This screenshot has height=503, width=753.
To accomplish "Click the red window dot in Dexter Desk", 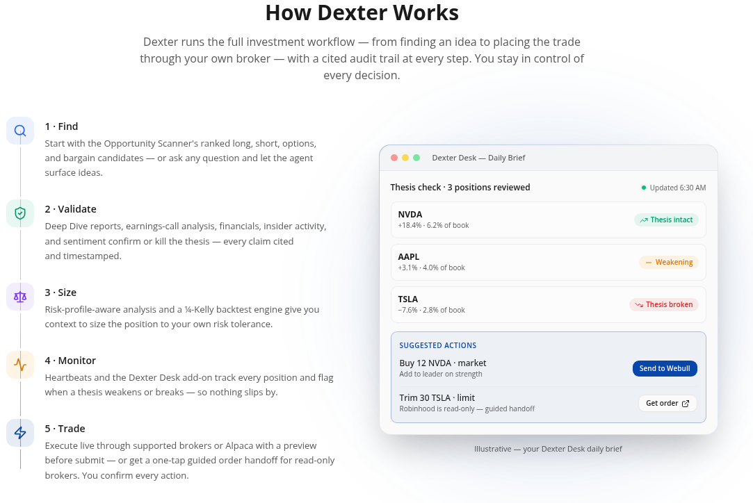I will pos(394,158).
